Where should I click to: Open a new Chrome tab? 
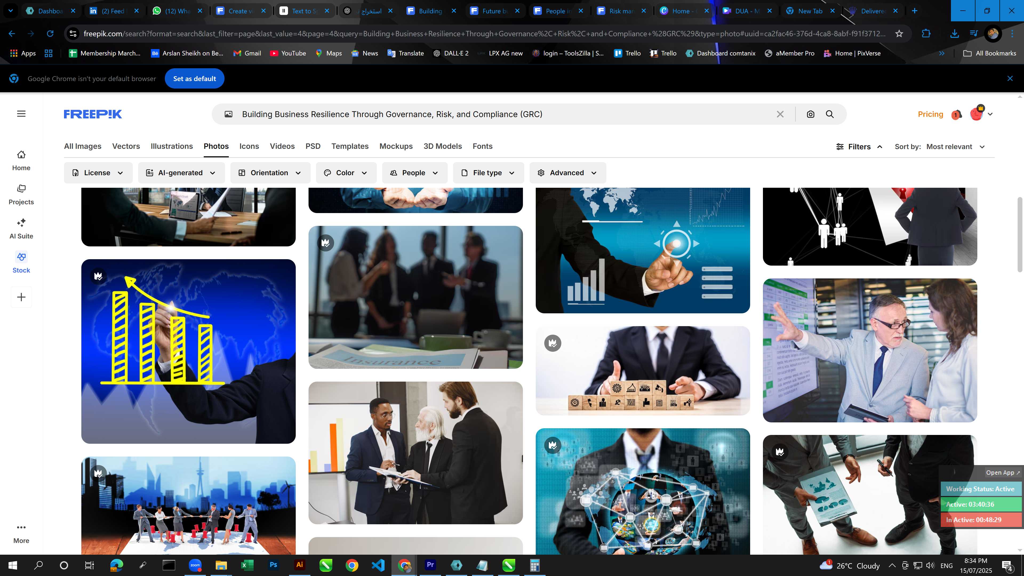pyautogui.click(x=915, y=11)
